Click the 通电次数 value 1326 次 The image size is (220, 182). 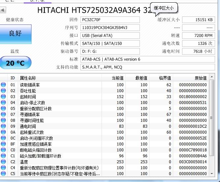tap(198, 43)
